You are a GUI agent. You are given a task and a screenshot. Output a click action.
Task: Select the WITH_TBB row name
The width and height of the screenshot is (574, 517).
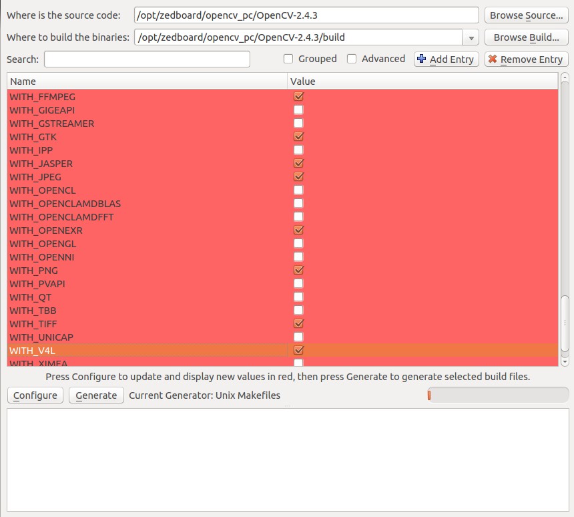click(x=33, y=311)
